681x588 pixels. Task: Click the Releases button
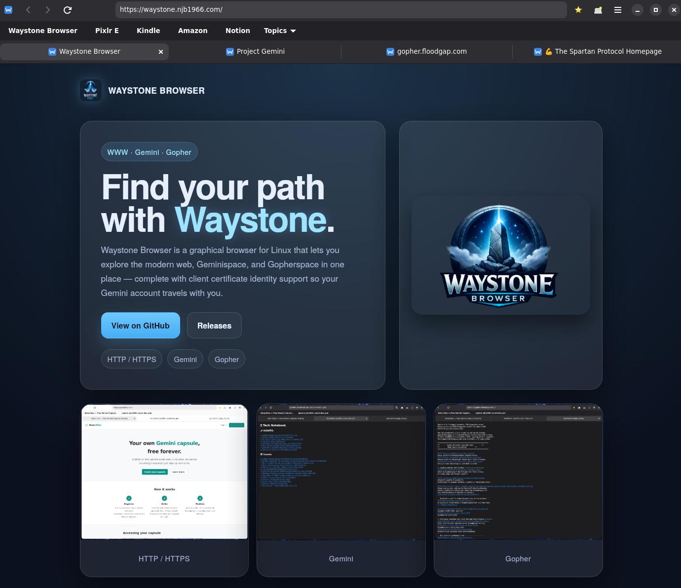pos(214,326)
